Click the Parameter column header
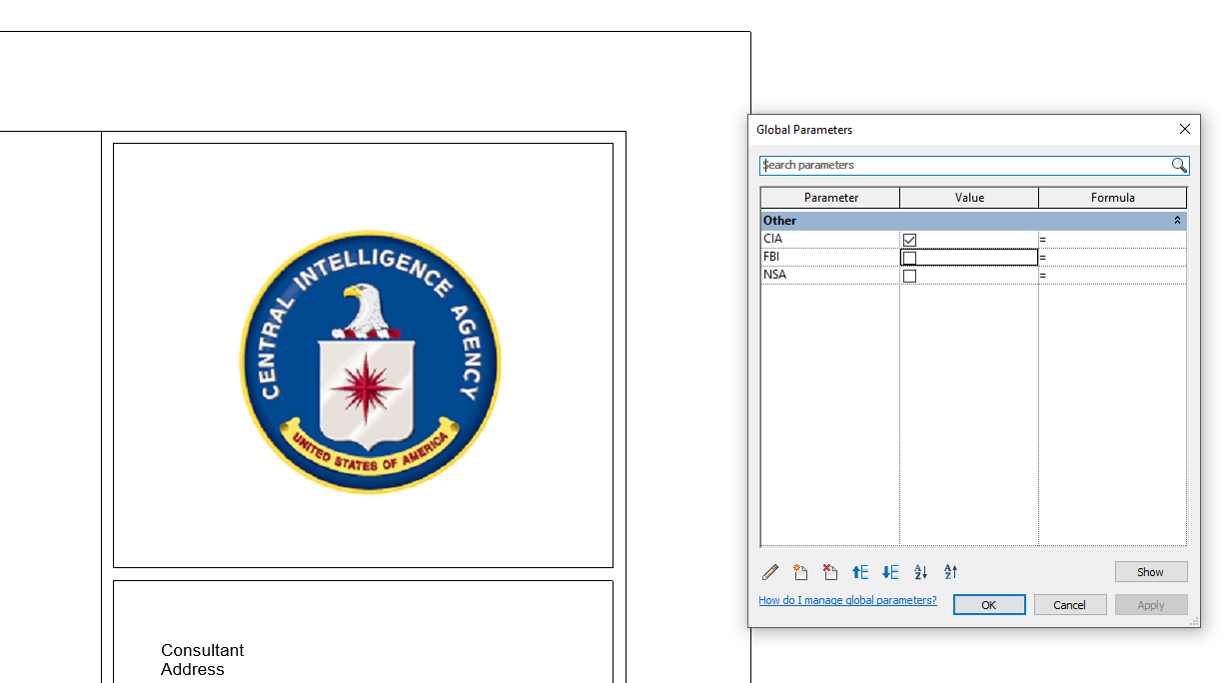This screenshot has width=1226, height=683. 829,197
